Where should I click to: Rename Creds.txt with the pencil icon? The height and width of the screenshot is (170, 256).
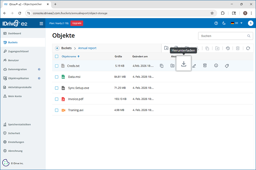194,66
